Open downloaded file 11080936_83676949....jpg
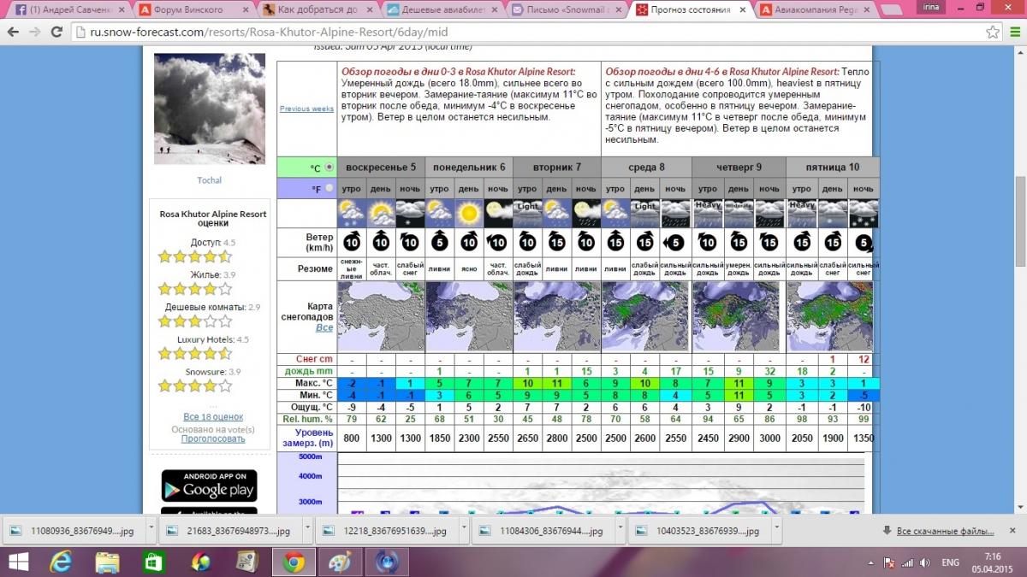Image resolution: width=1027 pixels, height=577 pixels. click(74, 531)
